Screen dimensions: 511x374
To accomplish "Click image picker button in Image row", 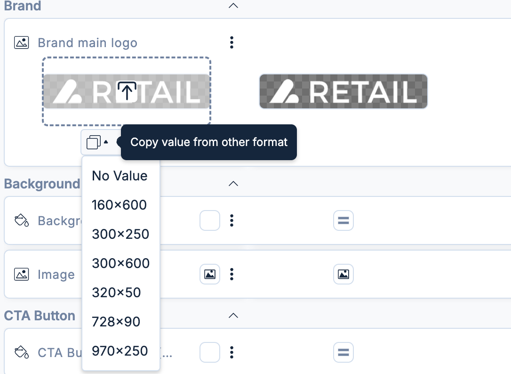I will [x=210, y=274].
